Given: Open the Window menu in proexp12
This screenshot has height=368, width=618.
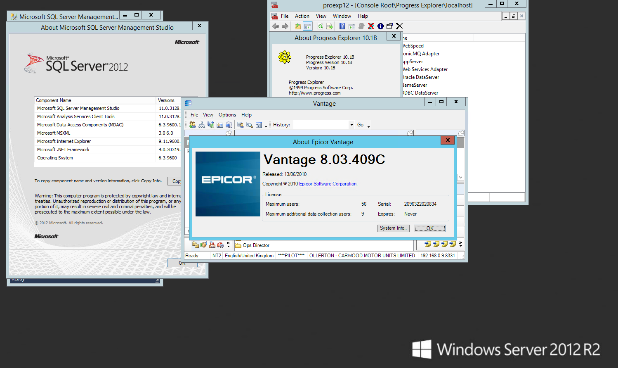Looking at the screenshot, I should pyautogui.click(x=342, y=16).
